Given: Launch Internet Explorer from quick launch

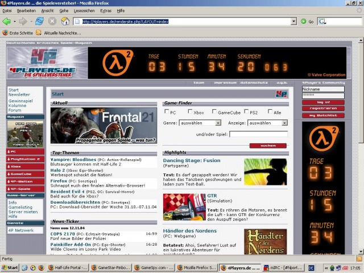Looking at the screenshot, I should tap(24, 268).
